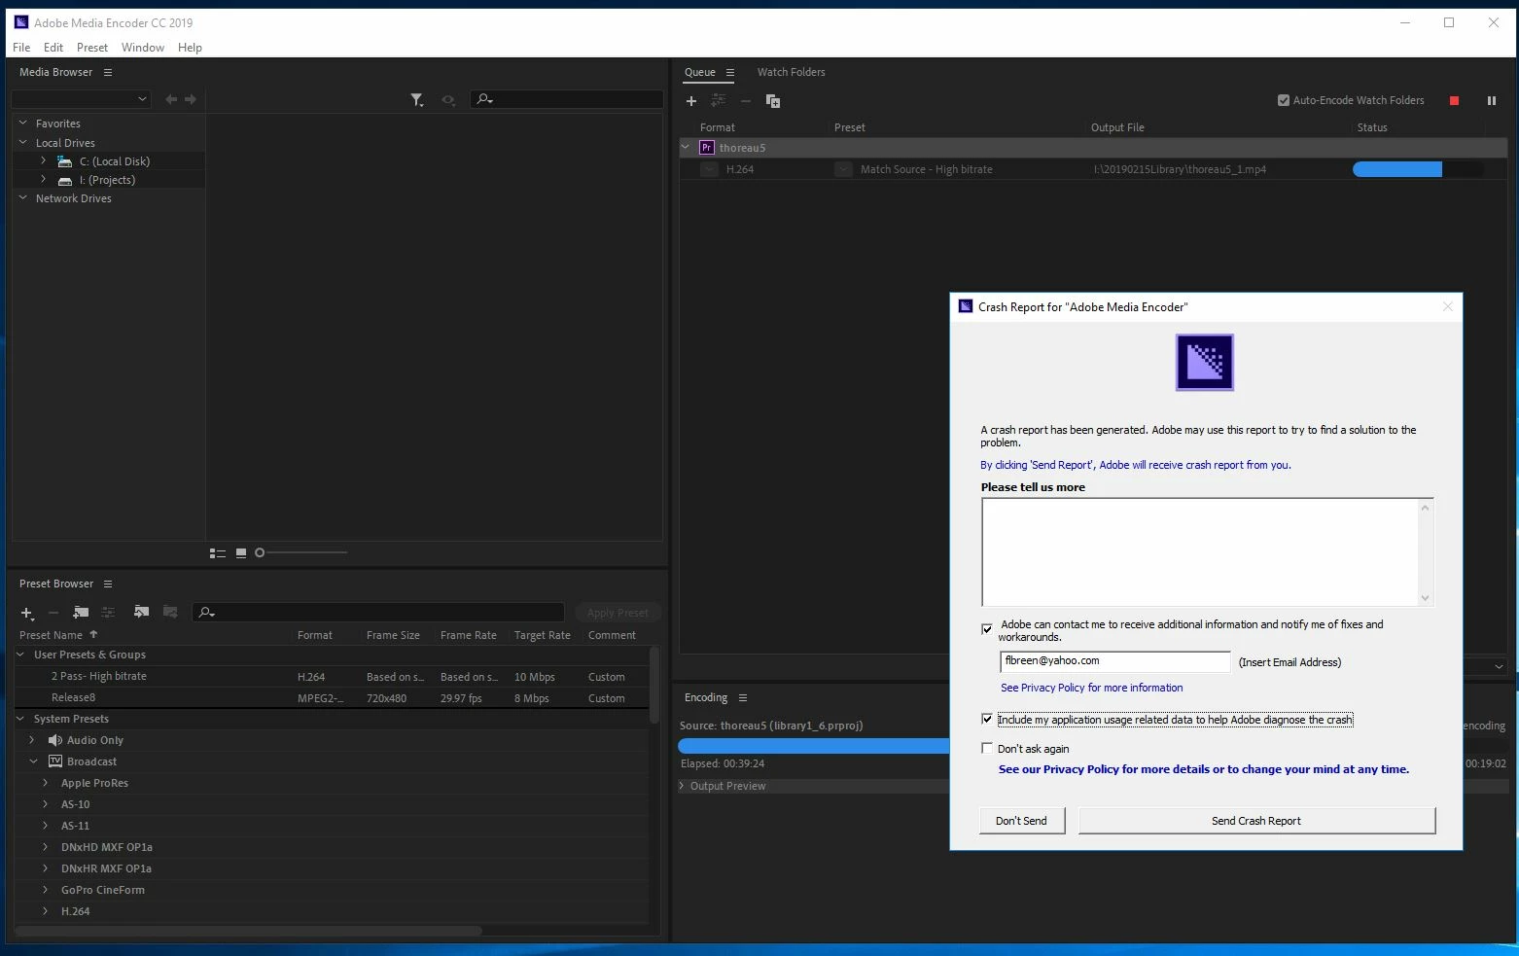Switch to the Watch Folders tab
This screenshot has height=956, width=1519.
tap(792, 72)
